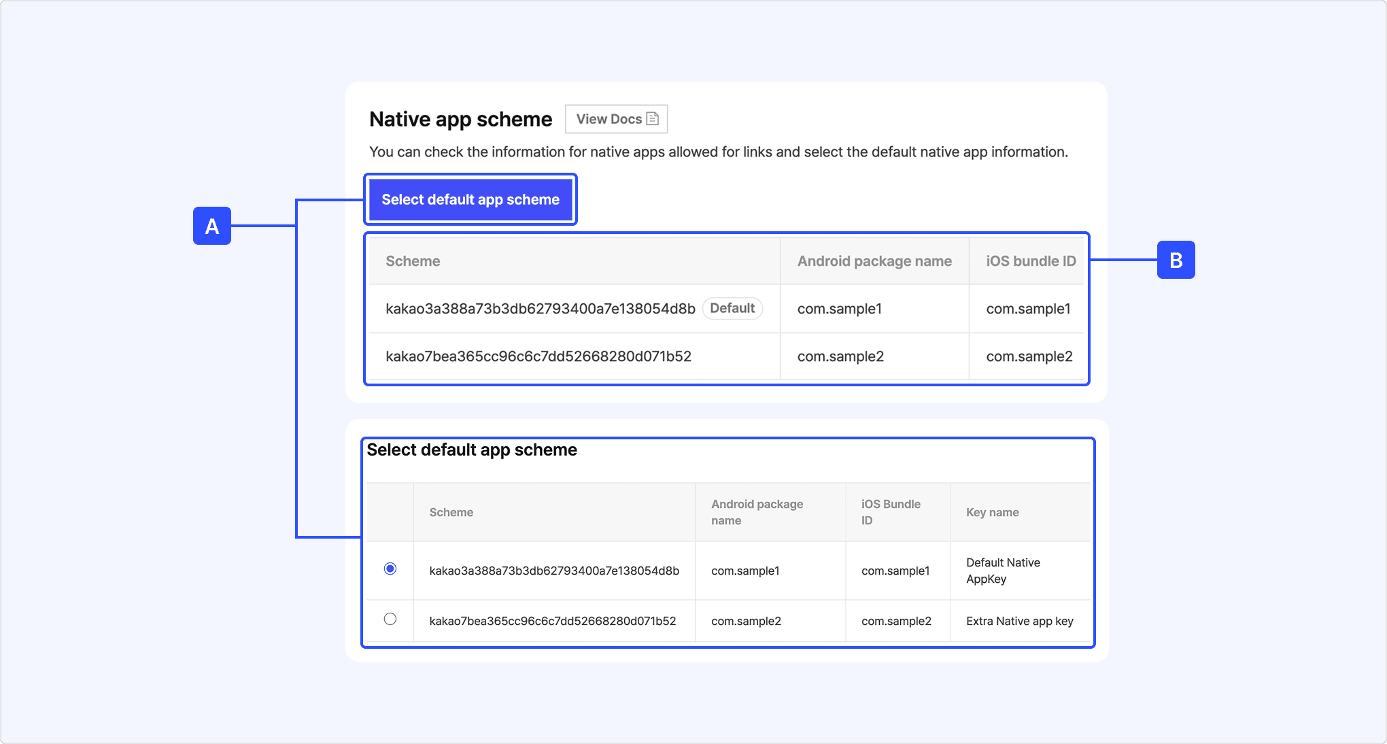
Task: Click the Default Native AppKey cell
Action: [x=1003, y=571]
